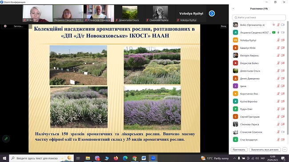Open more options ellipsis in participants panel
The width and height of the screenshot is (289, 162).
[285, 150]
